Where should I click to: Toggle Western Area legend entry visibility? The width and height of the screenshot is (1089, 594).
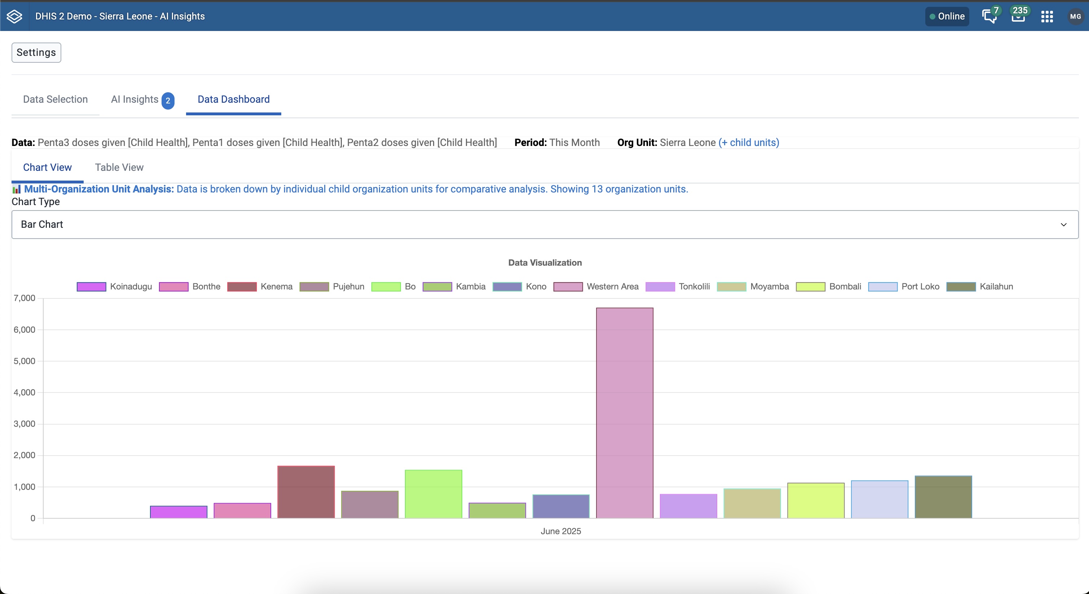[x=596, y=287]
